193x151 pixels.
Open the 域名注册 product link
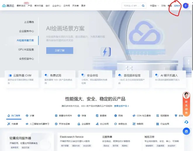pos(149,137)
